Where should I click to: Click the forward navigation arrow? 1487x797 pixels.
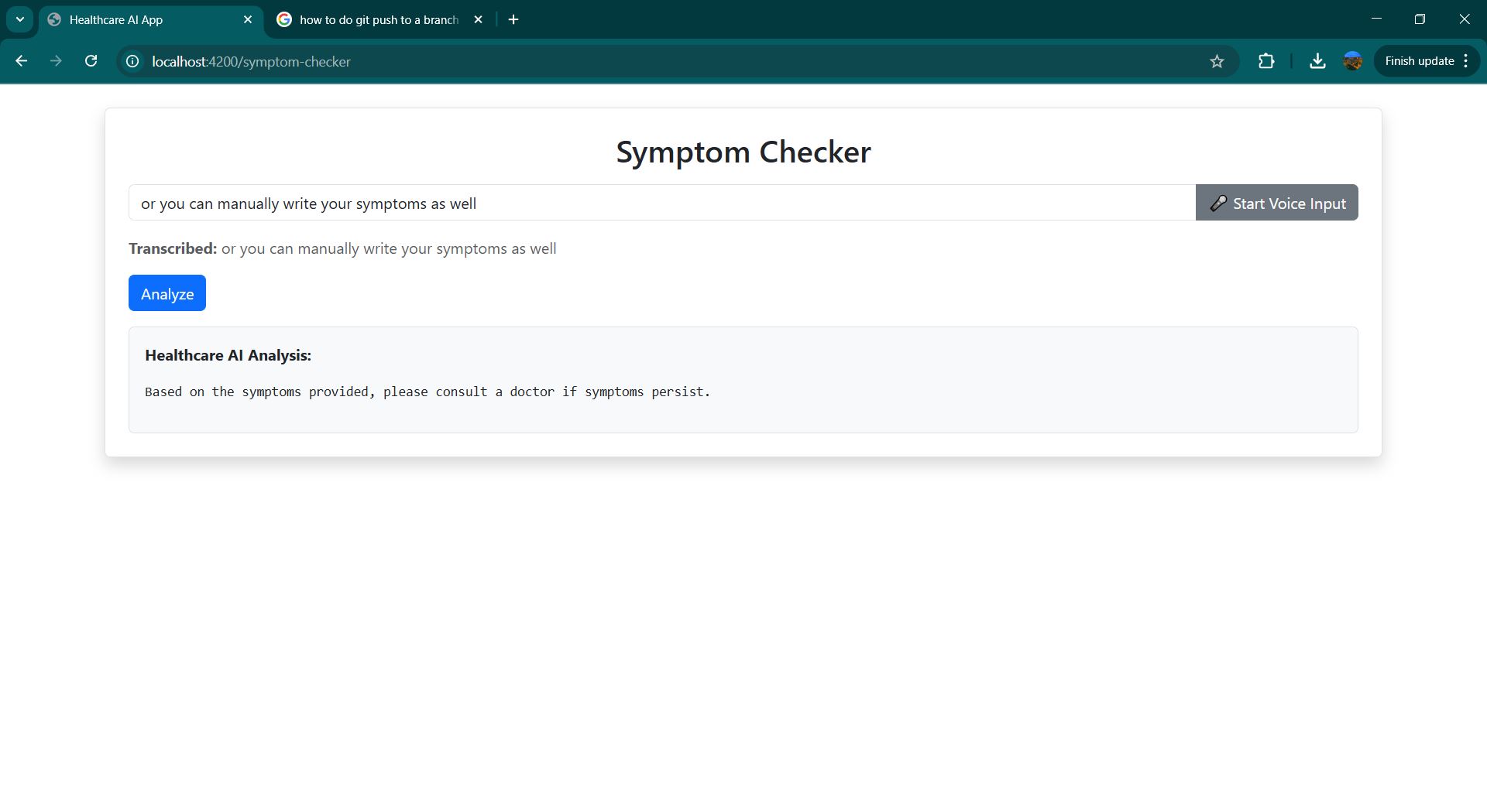[56, 61]
